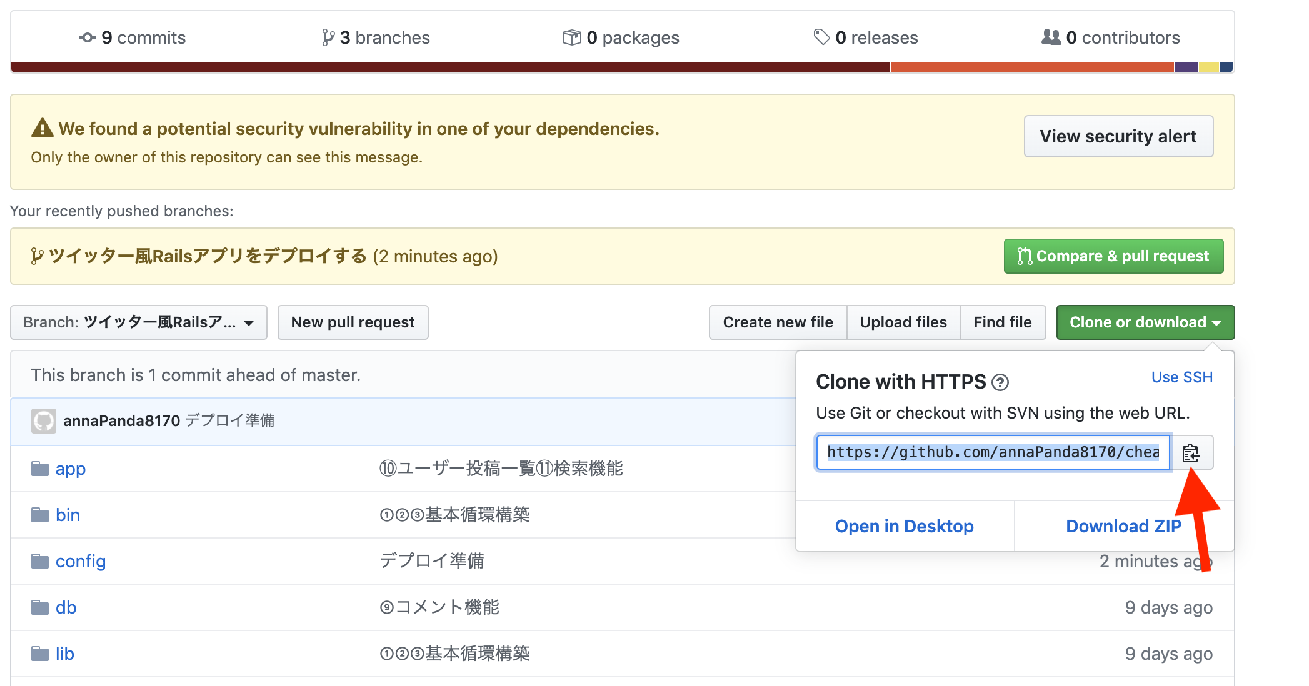Click orange segment of language bar
The height and width of the screenshot is (686, 1309).
[x=1032, y=67]
